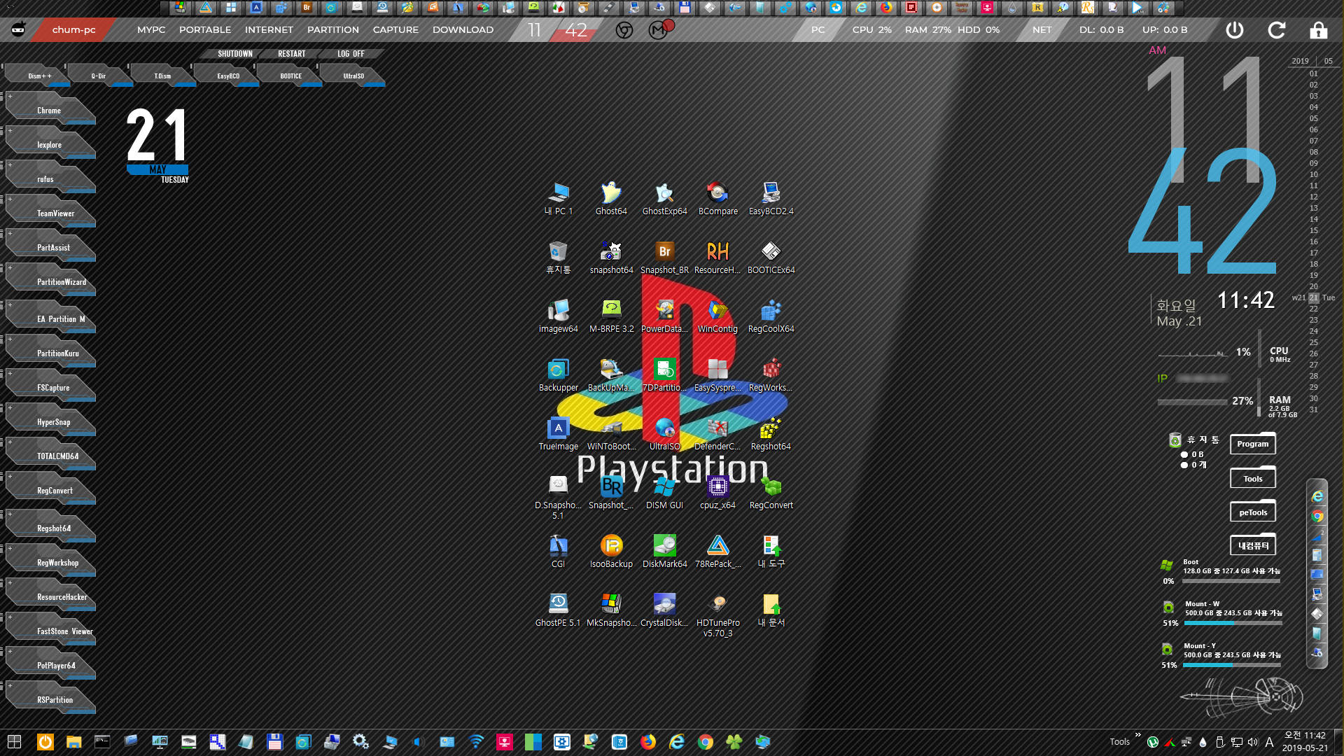Click the Mount - Y drive usage bar
Screen dimensions: 1344x756
pyautogui.click(x=1232, y=665)
